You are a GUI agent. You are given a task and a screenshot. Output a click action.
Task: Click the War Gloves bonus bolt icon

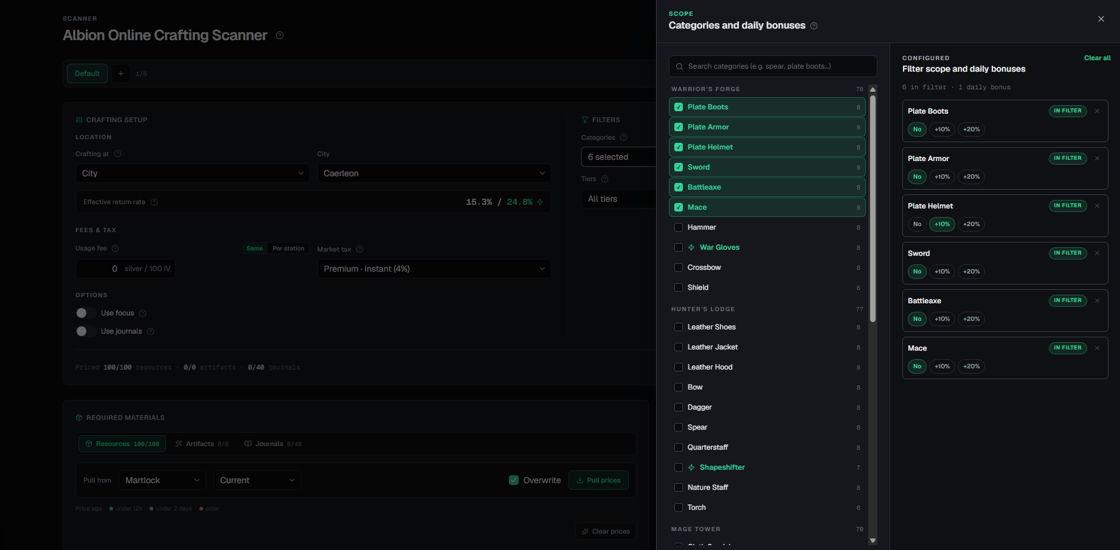(x=691, y=247)
